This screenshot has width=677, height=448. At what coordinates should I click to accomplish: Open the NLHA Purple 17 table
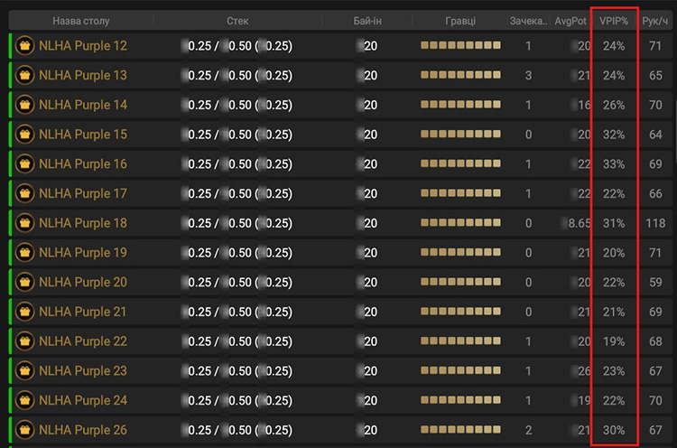coord(83,194)
